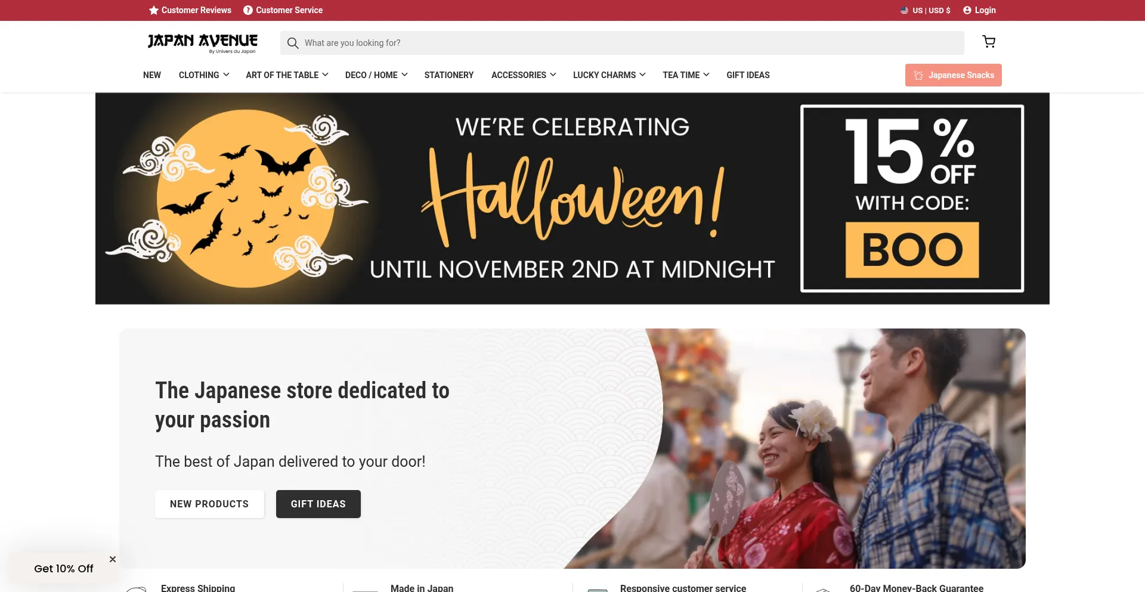Open the Tea Time dropdown menu

[x=686, y=75]
